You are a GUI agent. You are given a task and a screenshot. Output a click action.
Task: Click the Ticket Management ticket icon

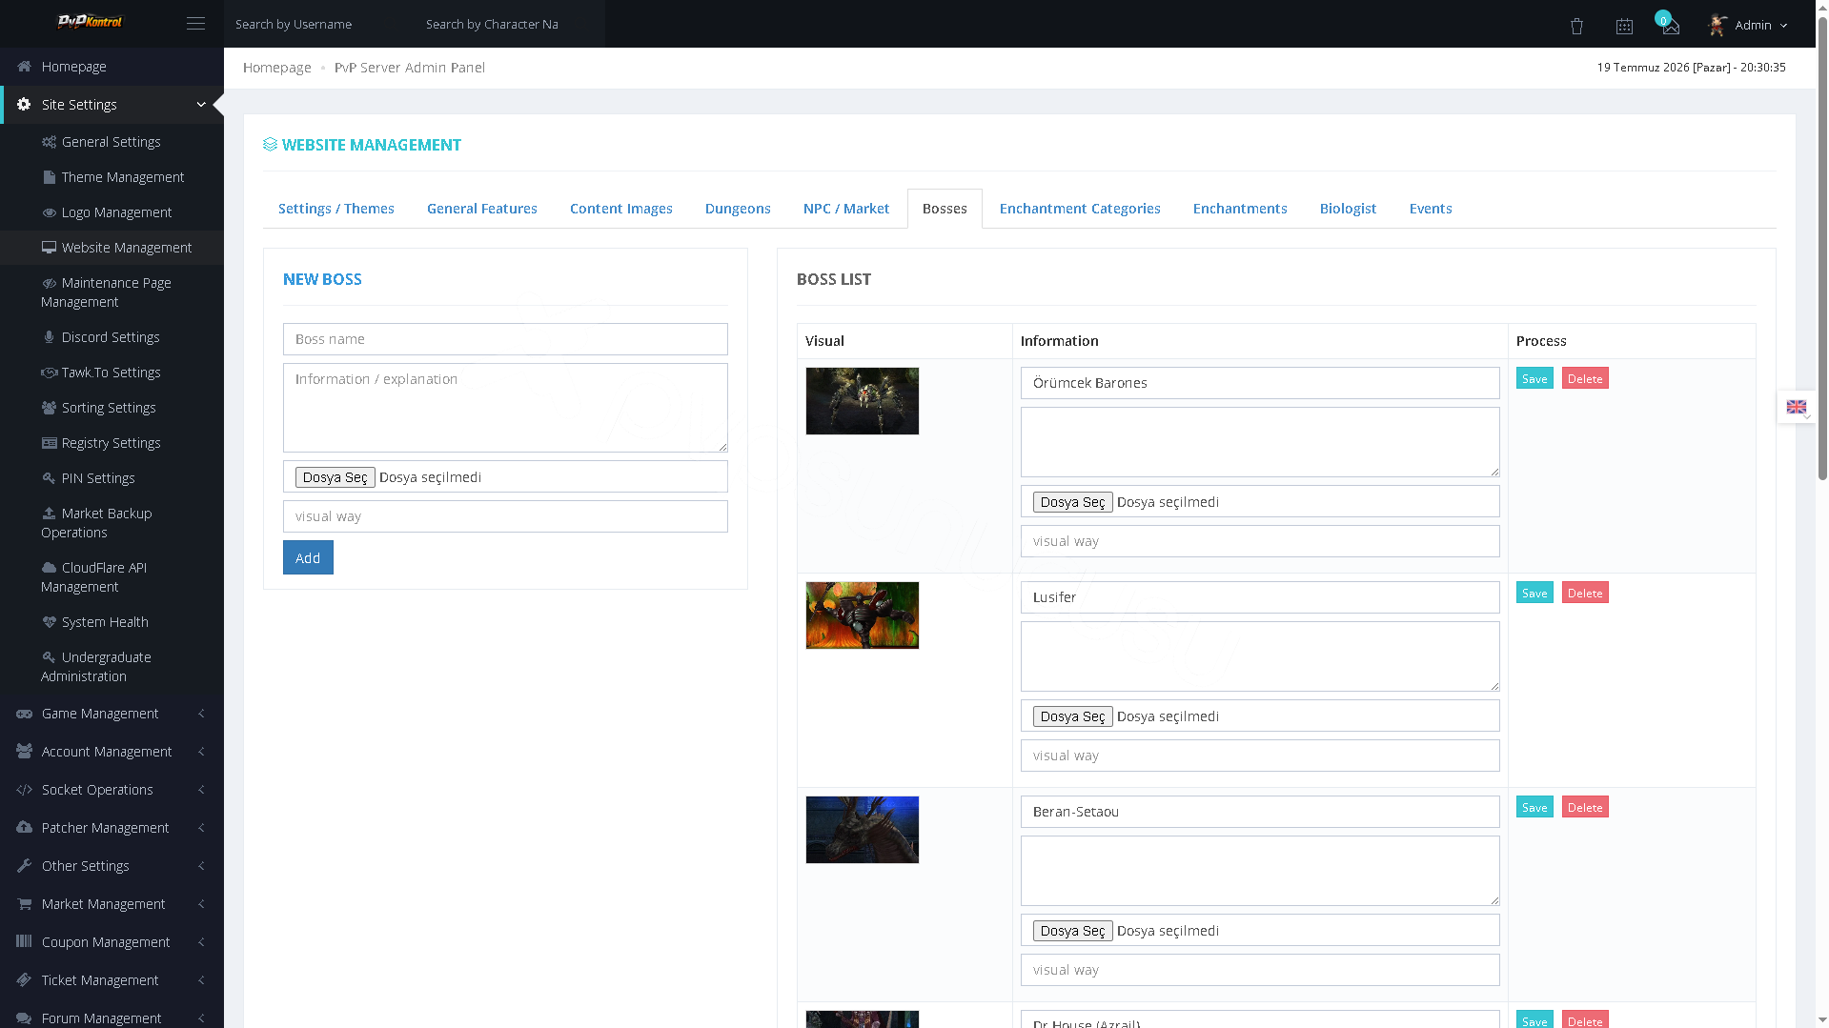(x=25, y=979)
